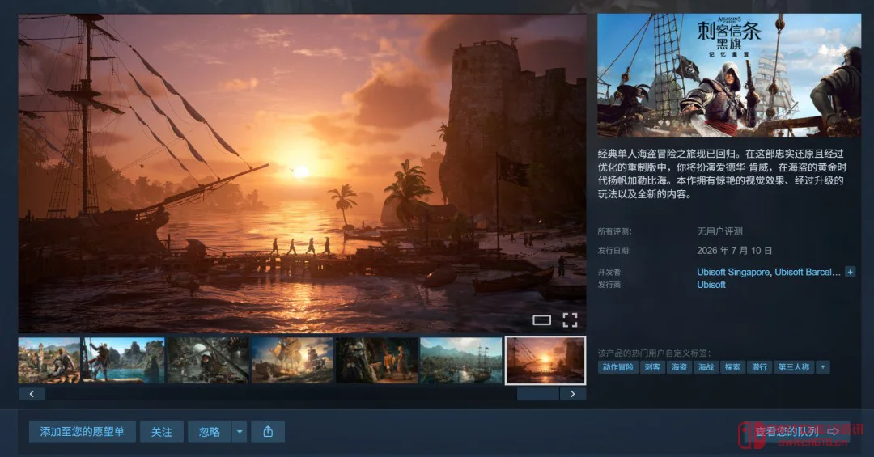The width and height of the screenshot is (874, 457).
Task: Click the game capsule header image
Action: click(x=729, y=75)
